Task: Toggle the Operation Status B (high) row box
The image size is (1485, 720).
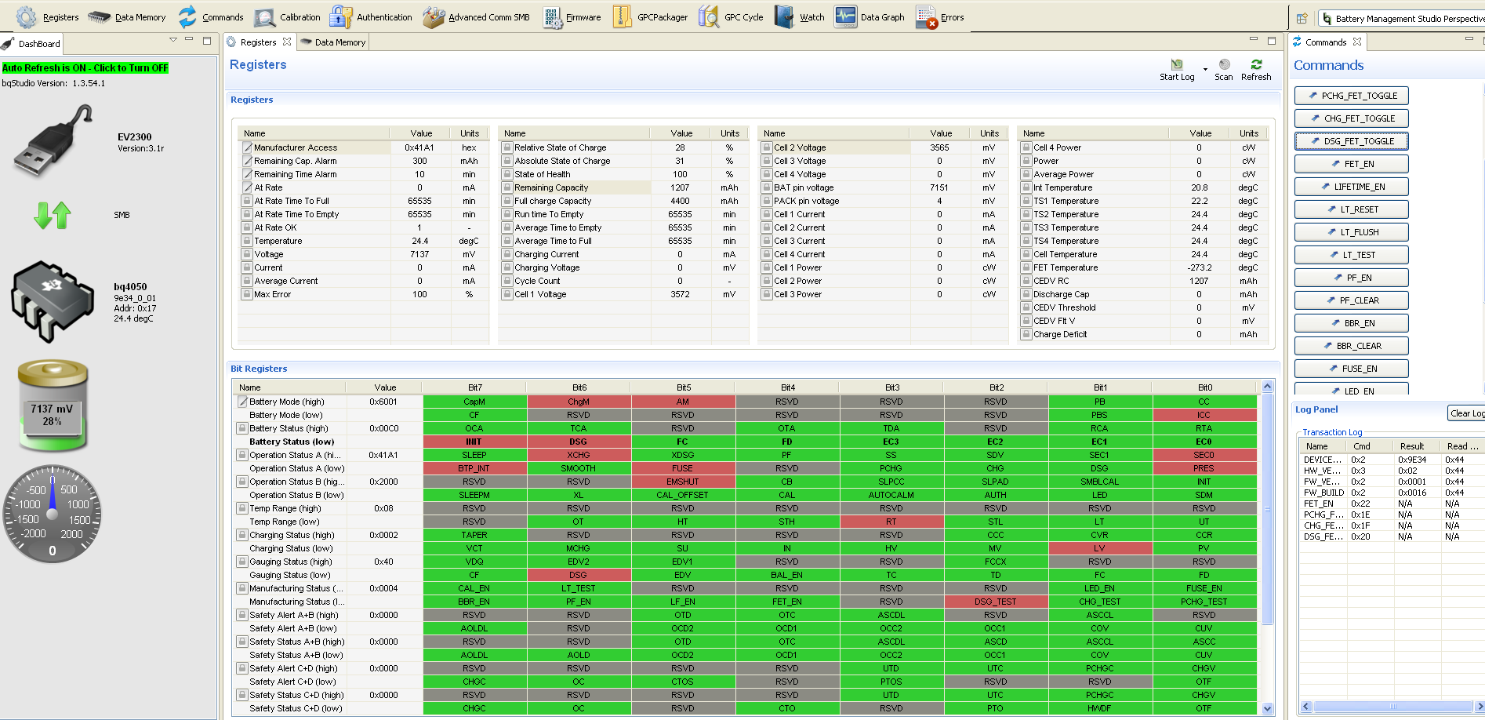Action: 243,482
